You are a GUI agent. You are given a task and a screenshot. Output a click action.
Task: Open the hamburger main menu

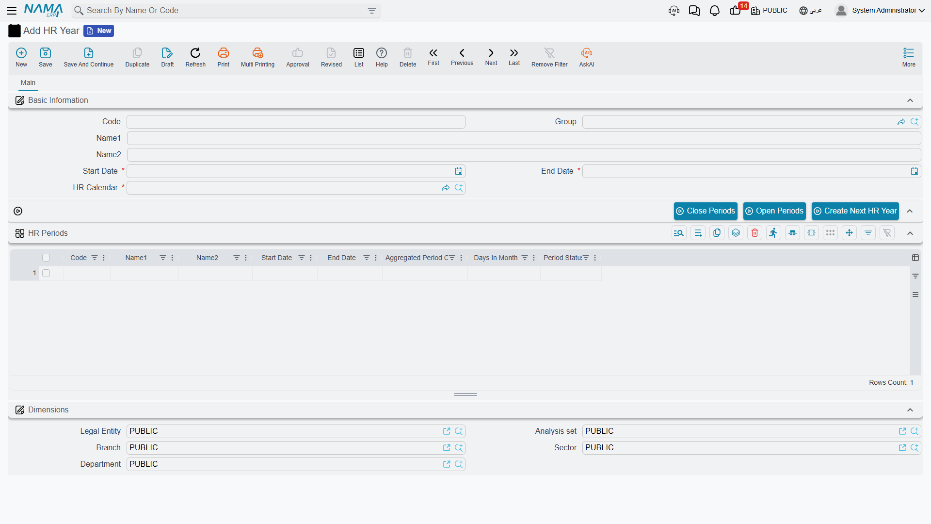tap(12, 10)
